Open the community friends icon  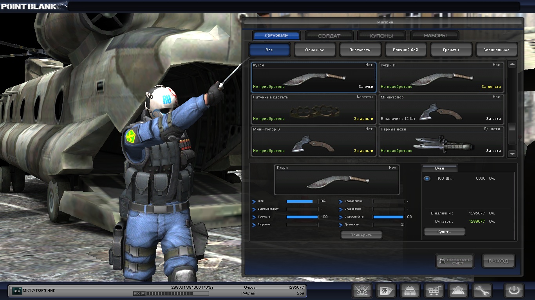pos(458,291)
